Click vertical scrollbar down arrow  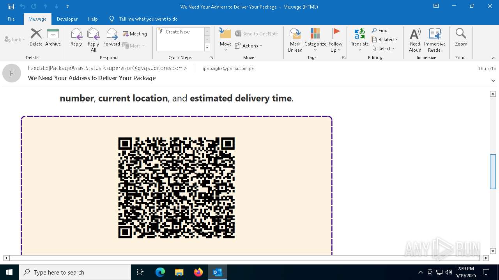(493, 251)
